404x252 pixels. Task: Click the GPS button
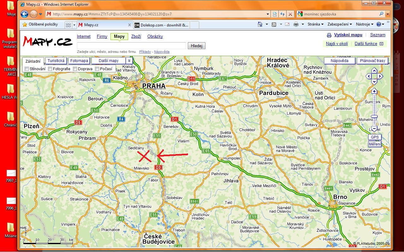point(375,137)
